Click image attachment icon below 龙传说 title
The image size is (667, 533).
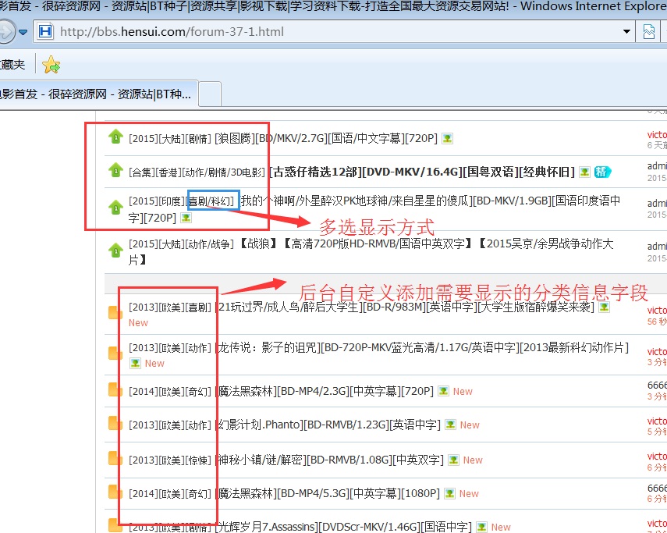point(135,364)
